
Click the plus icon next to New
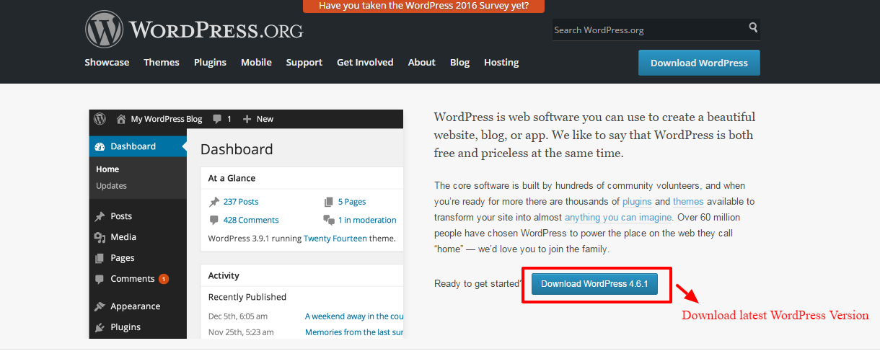coord(247,119)
